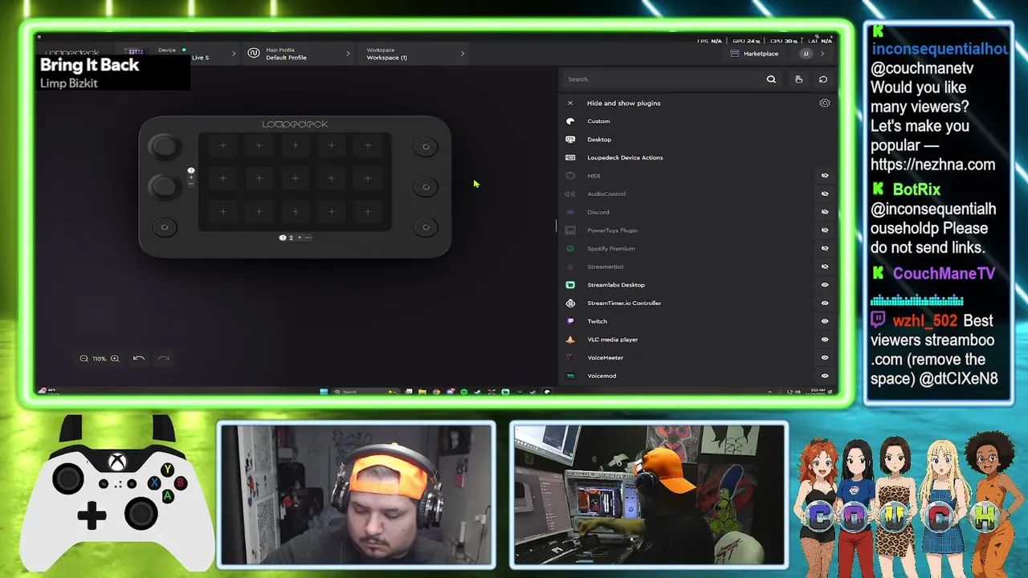1028x578 pixels.
Task: Click the hand icon beside search
Action: point(798,79)
